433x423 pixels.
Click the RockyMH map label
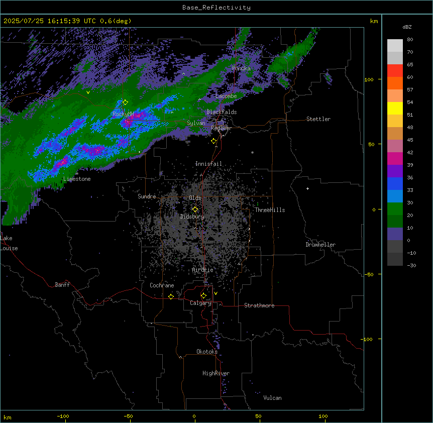(123, 114)
